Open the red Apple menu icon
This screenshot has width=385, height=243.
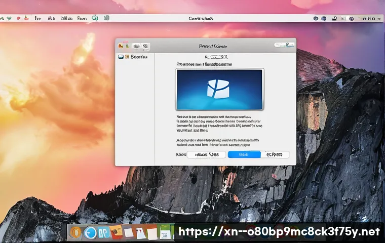[19, 18]
